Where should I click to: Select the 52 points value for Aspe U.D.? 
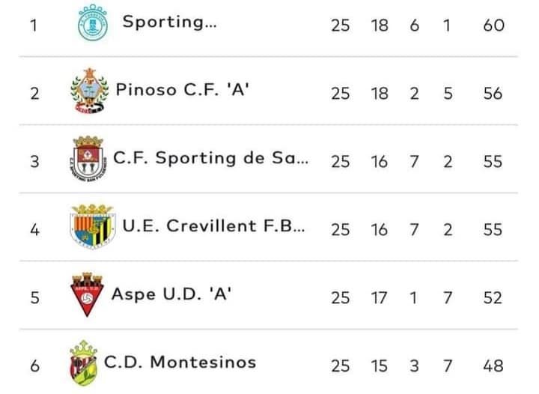pyautogui.click(x=493, y=297)
